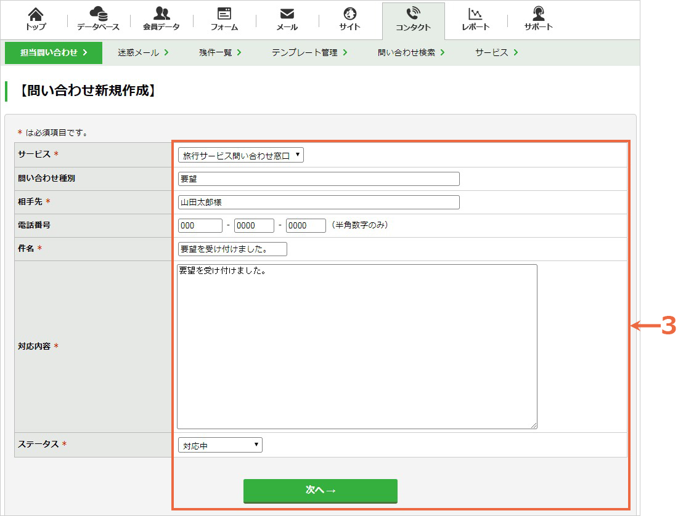Focus the third 電話番号 field 0000
The image size is (678, 516).
(306, 225)
